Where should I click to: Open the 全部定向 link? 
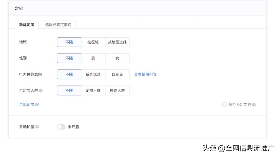pyautogui.click(x=27, y=104)
